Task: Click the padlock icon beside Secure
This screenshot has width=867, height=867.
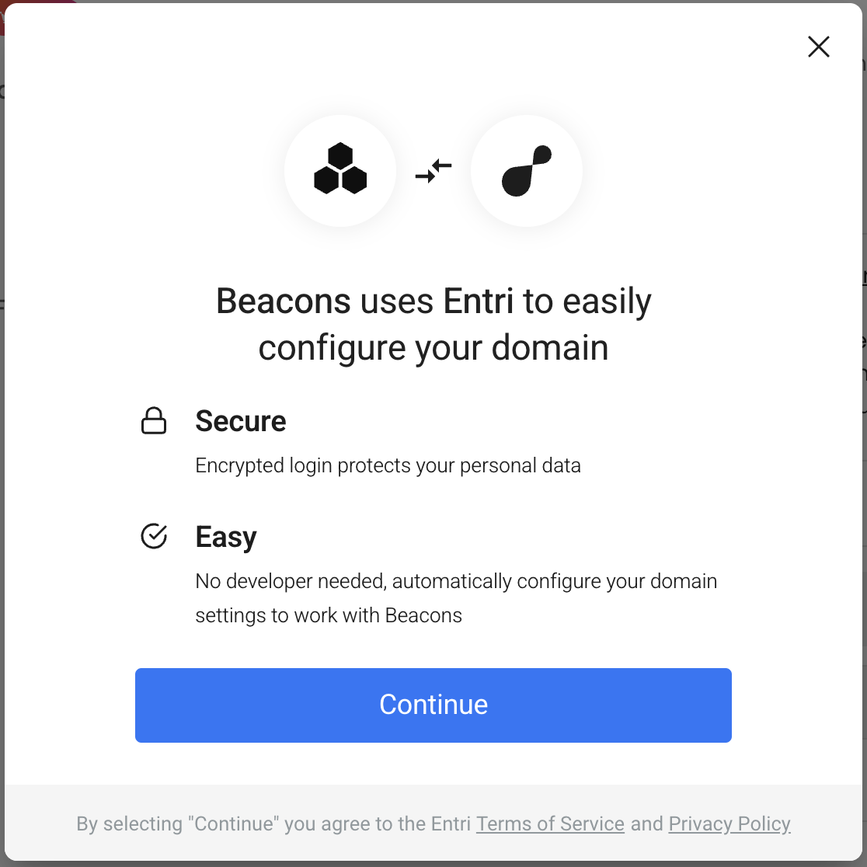Action: coord(154,421)
